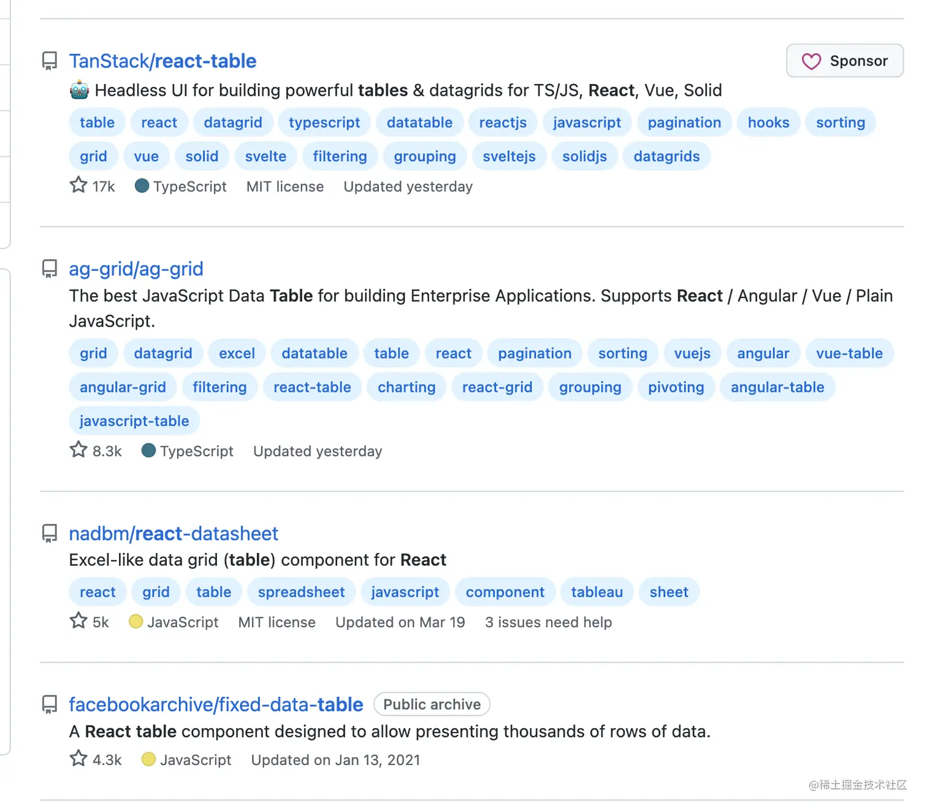The height and width of the screenshot is (811, 927).
Task: Click JavaScript language dot for fixed-data-table
Action: click(148, 760)
